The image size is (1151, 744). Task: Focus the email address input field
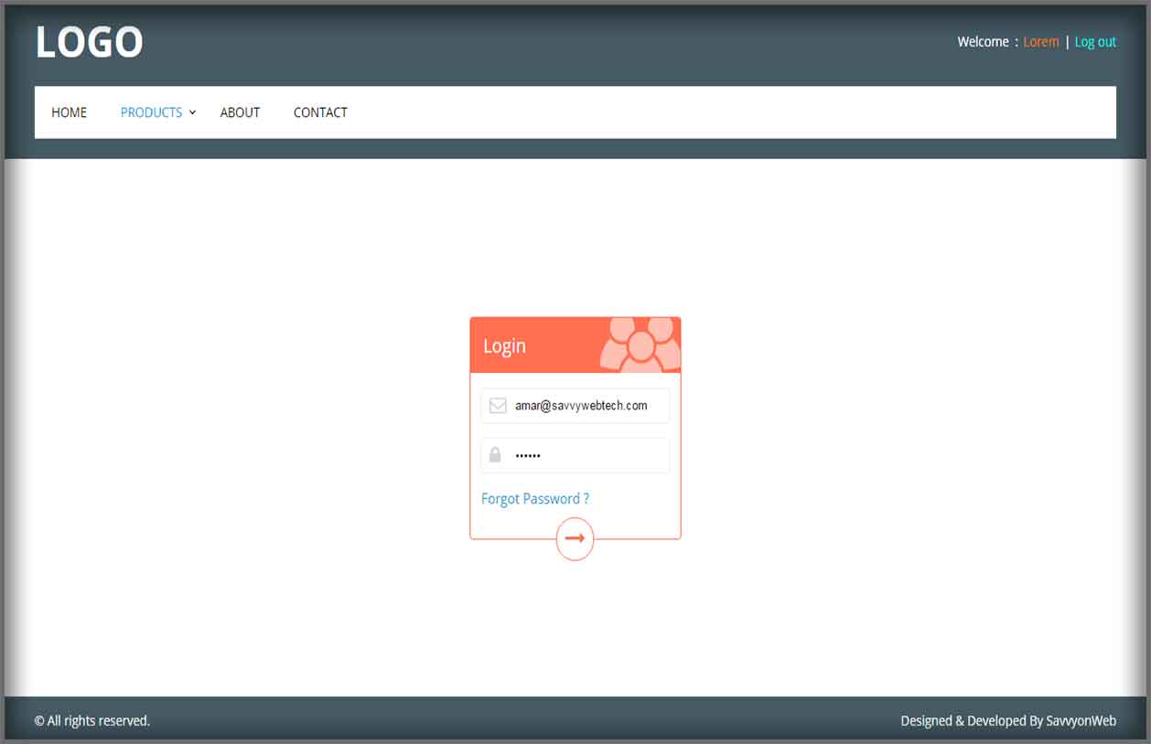pos(586,406)
